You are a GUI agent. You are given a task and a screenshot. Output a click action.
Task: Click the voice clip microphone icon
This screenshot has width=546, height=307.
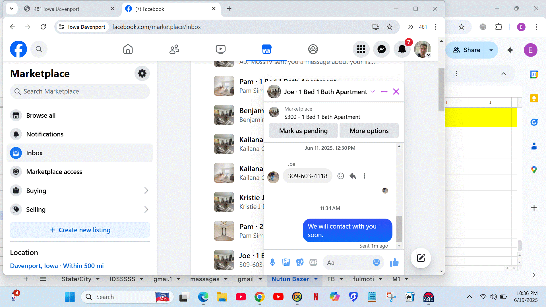point(272,262)
